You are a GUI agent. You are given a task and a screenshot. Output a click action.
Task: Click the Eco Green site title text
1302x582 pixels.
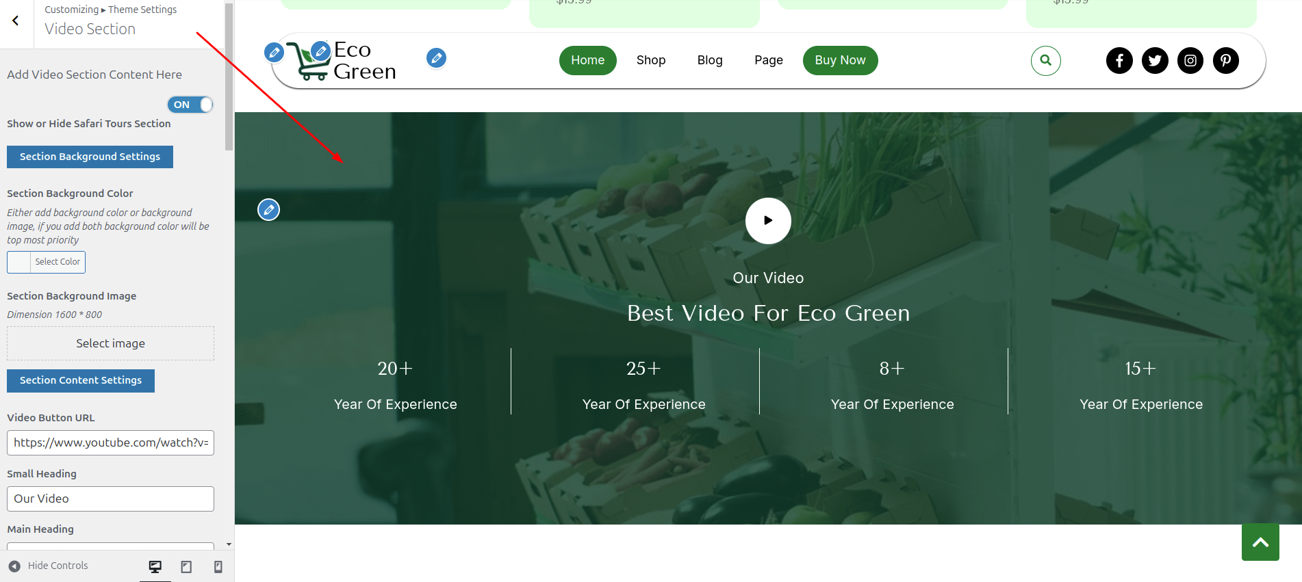[365, 60]
